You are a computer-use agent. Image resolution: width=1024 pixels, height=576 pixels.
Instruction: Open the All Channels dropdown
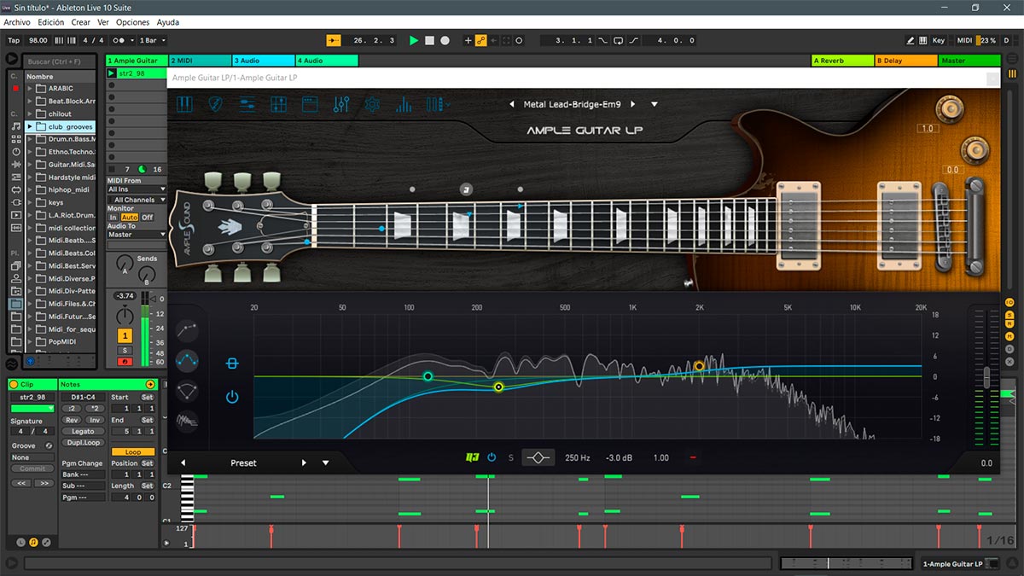coord(137,200)
